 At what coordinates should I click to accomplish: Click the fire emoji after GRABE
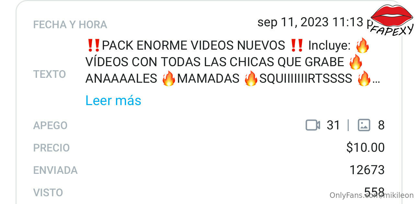pos(355,62)
